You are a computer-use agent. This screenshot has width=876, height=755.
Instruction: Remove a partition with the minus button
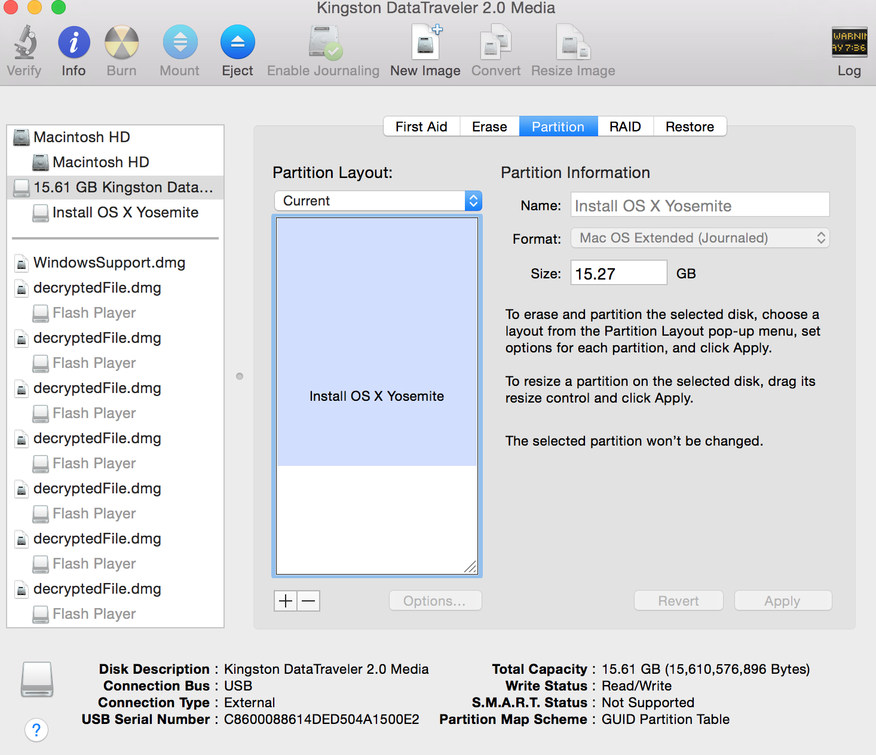click(x=308, y=601)
